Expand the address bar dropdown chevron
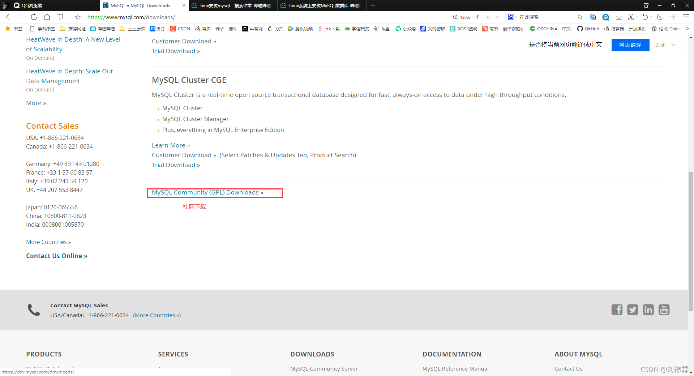This screenshot has height=376, width=694. click(x=497, y=17)
